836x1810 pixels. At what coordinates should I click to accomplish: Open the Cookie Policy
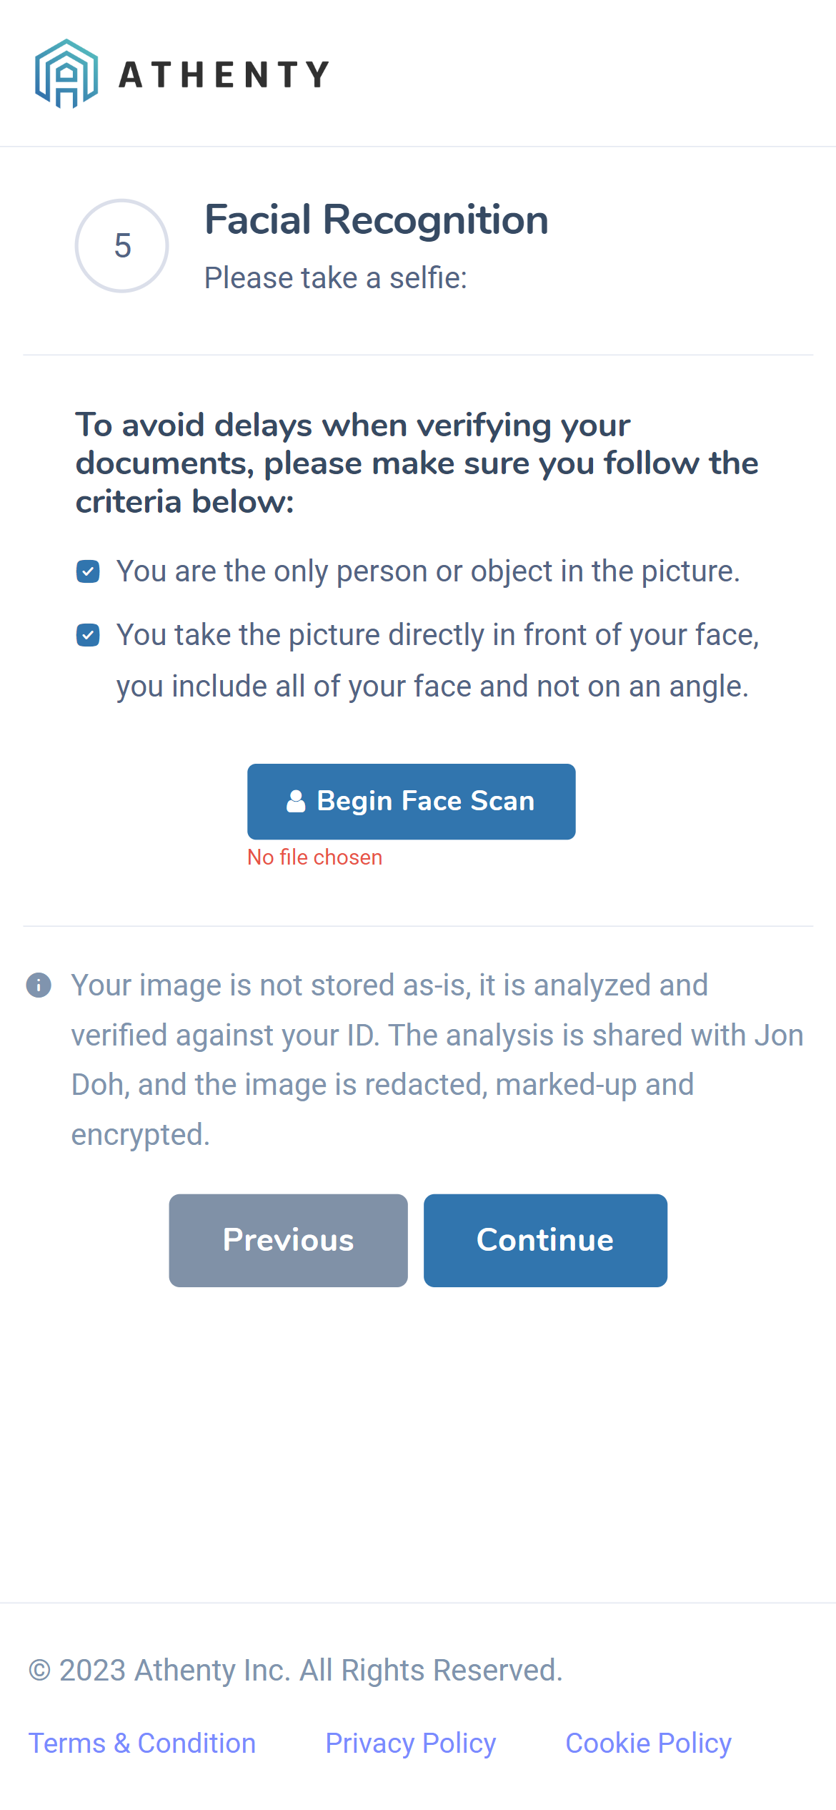[x=647, y=1743]
